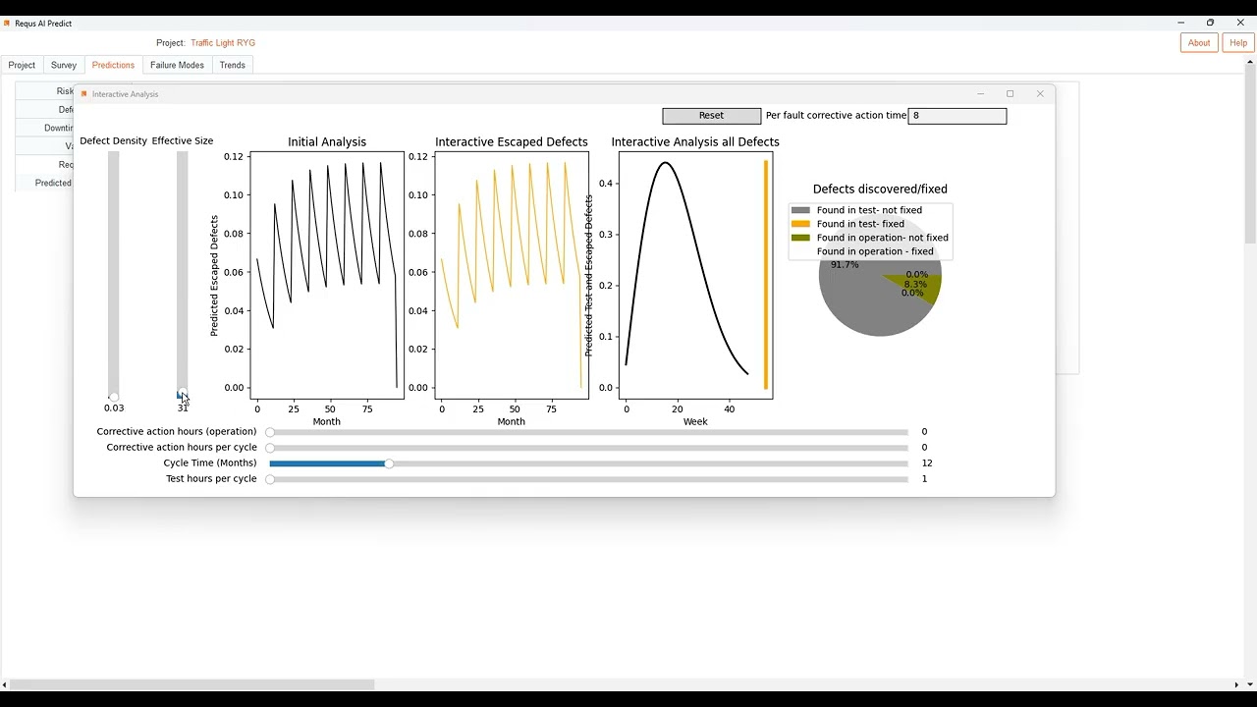Open the Project tab

pos(22,65)
